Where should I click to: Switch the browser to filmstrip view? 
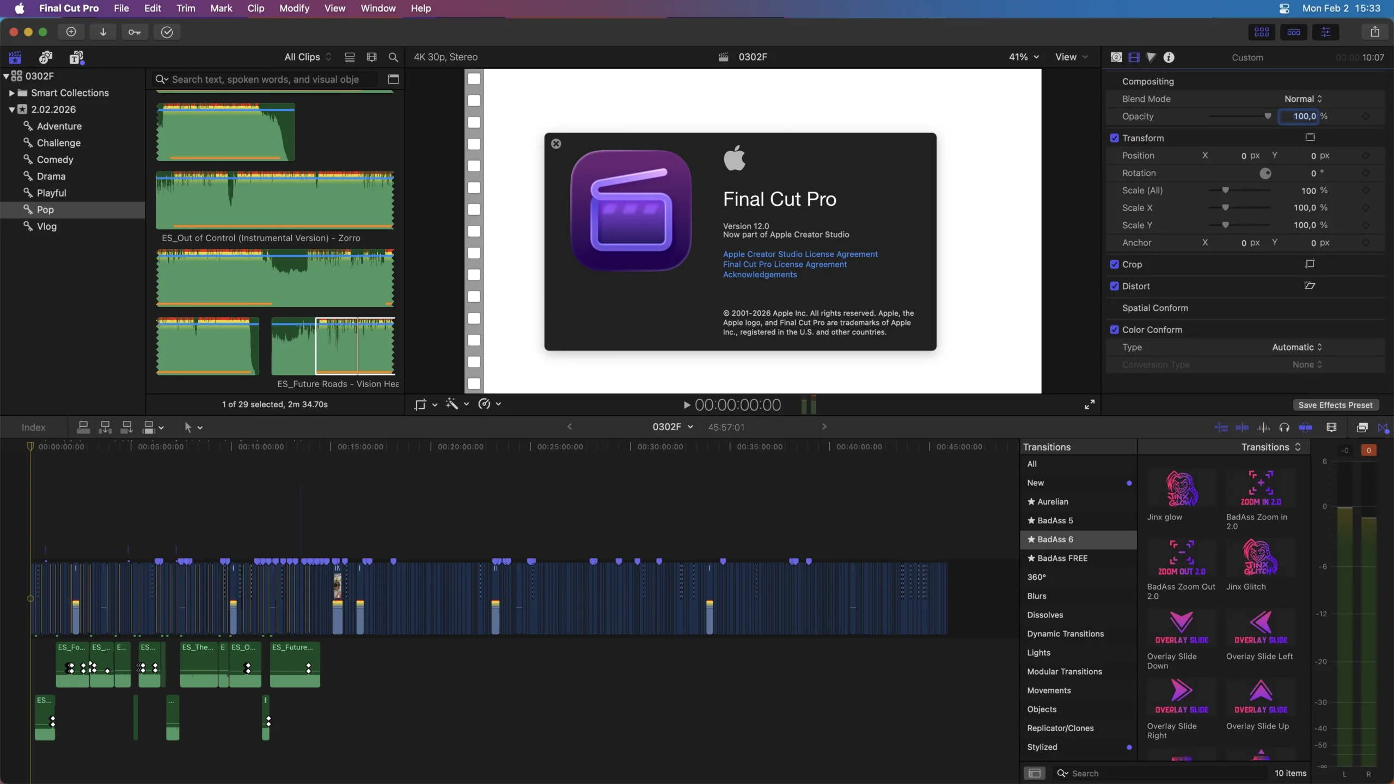click(x=372, y=57)
